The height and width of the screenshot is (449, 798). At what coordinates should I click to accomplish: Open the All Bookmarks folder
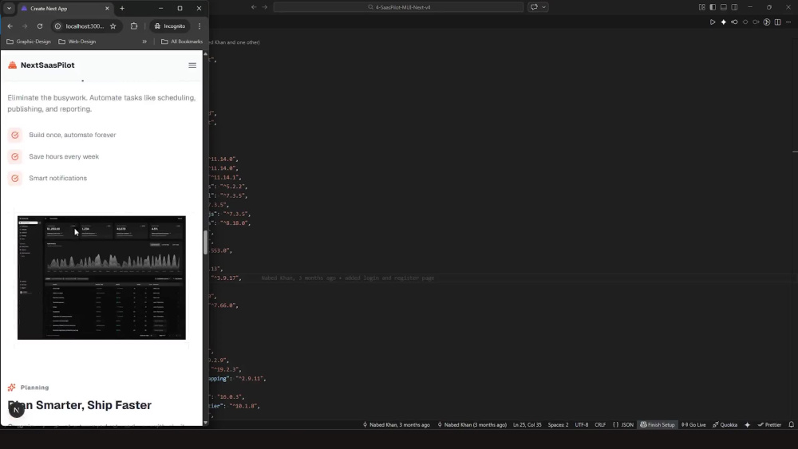[182, 41]
